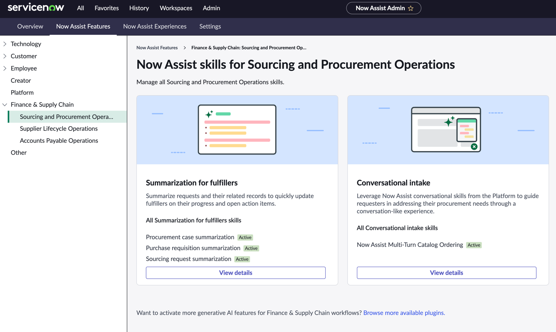The height and width of the screenshot is (332, 556).
Task: Click the Now Assist Admin pill
Action: point(384,8)
